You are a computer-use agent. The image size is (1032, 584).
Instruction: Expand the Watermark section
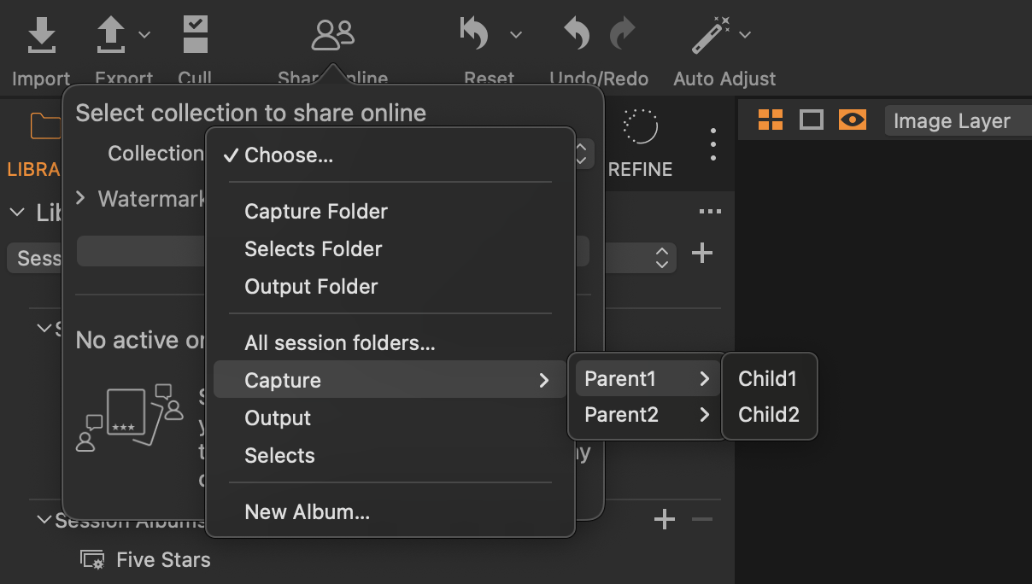coord(81,198)
